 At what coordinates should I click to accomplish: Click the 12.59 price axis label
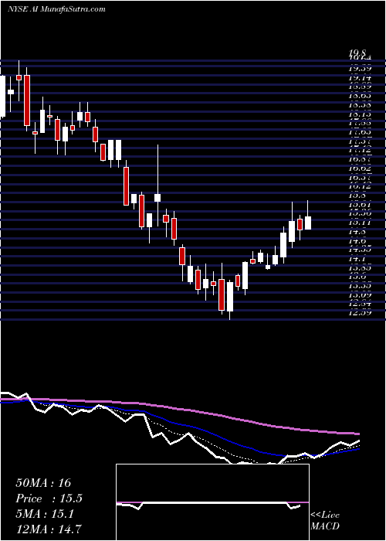point(360,312)
